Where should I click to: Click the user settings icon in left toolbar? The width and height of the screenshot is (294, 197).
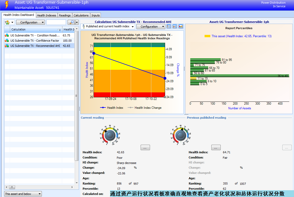pos(7,22)
